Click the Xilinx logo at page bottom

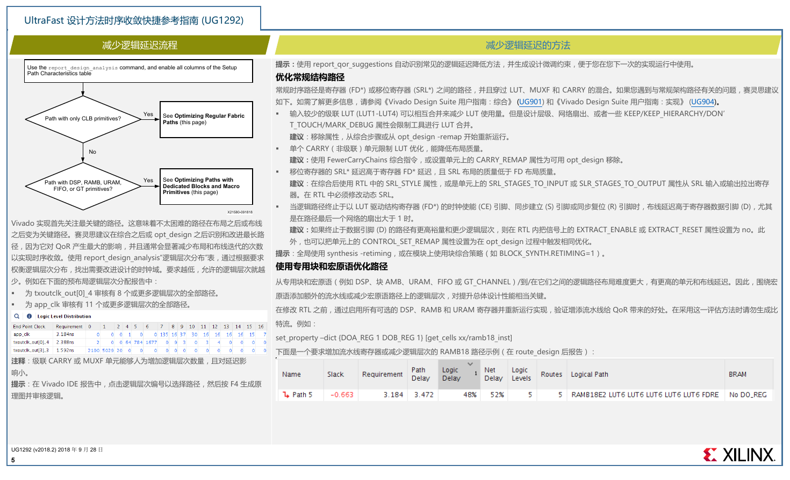point(739,455)
